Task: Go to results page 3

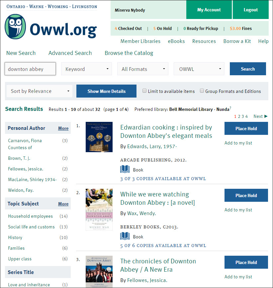Action: [243, 116]
